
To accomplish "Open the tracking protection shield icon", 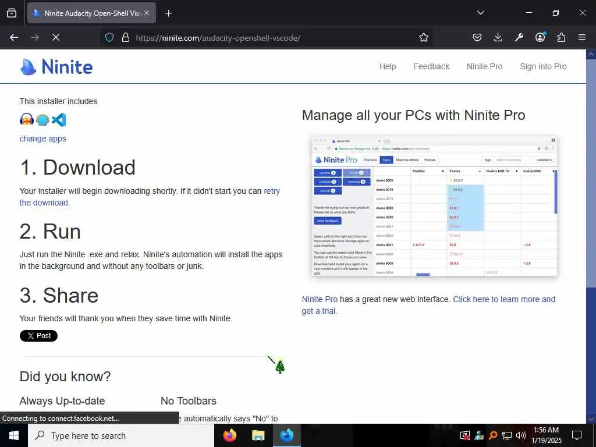I will coord(109,37).
